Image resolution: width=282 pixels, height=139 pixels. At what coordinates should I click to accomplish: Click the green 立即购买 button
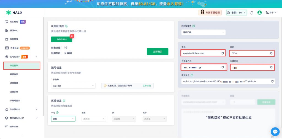click(x=157, y=51)
